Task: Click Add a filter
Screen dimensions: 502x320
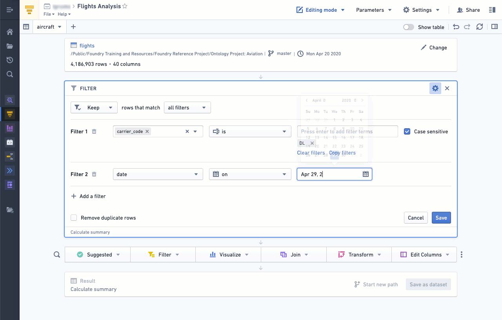Action: (88, 196)
